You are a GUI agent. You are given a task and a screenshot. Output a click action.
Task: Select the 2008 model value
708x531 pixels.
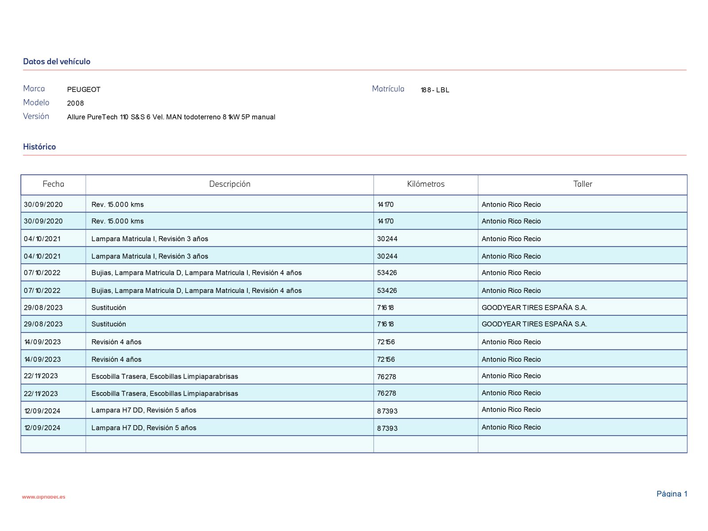75,103
